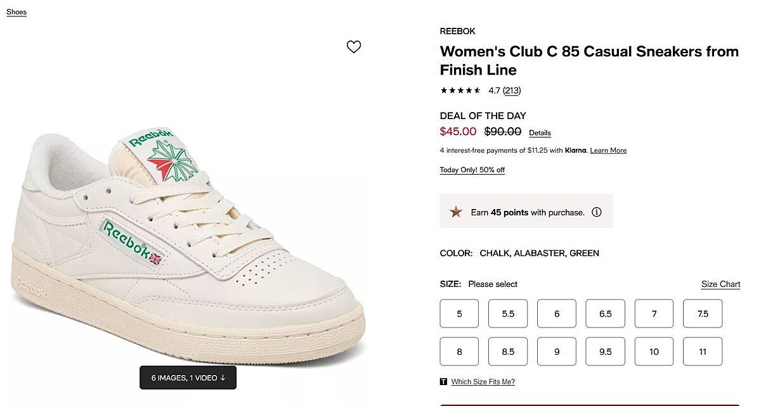Select shoe size 5
This screenshot has height=406, width=761.
click(x=459, y=314)
